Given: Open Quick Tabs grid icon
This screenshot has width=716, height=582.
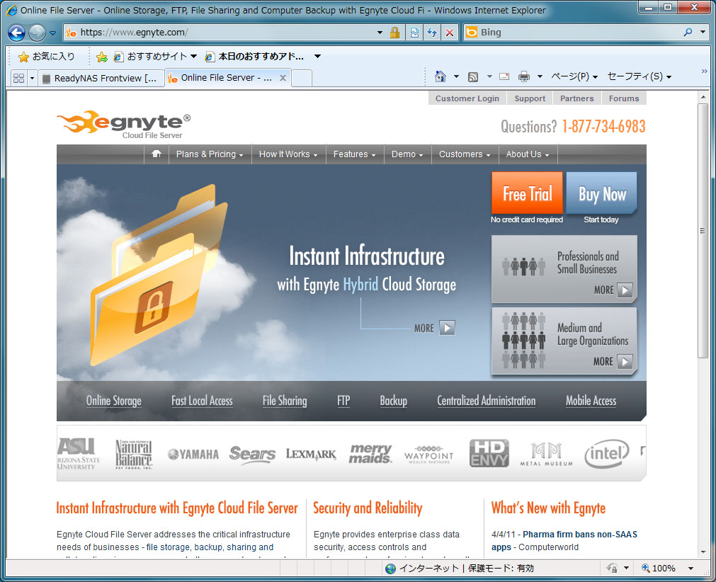Looking at the screenshot, I should coord(18,78).
